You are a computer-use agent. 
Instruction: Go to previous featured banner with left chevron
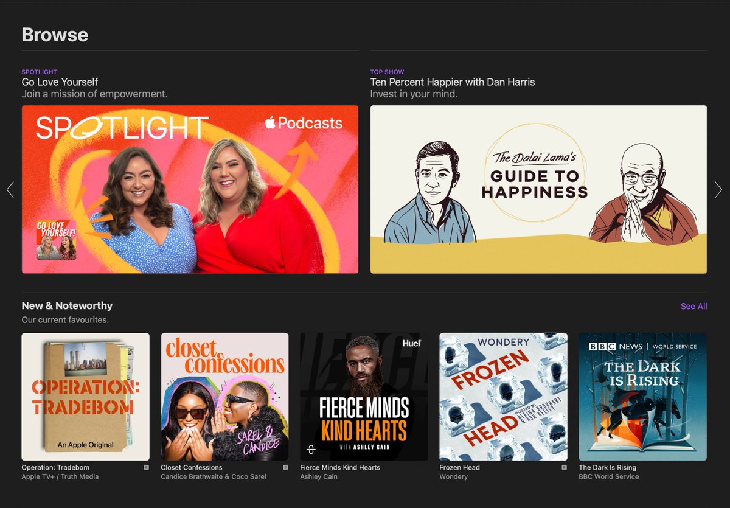[10, 190]
